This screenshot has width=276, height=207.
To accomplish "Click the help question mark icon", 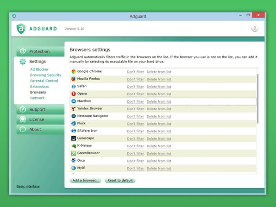I will (255, 28).
